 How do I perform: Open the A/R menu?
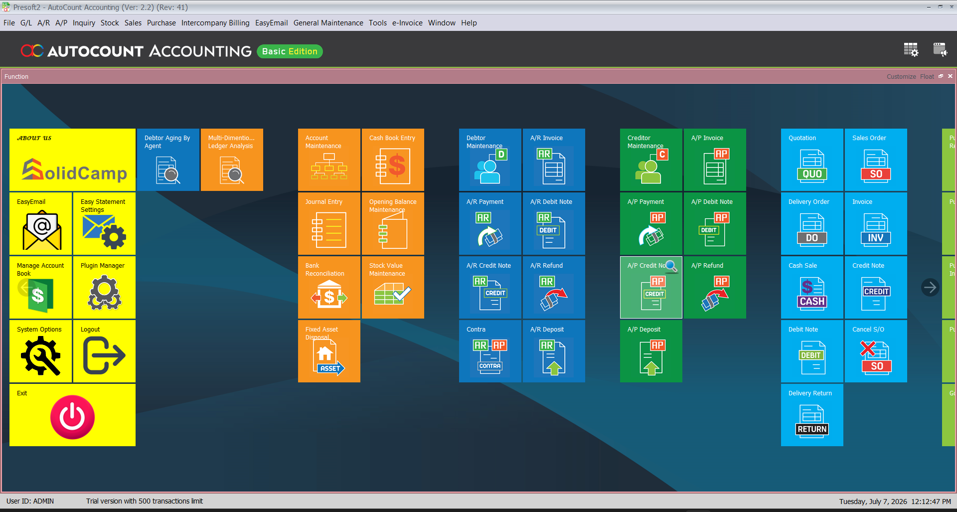point(43,23)
